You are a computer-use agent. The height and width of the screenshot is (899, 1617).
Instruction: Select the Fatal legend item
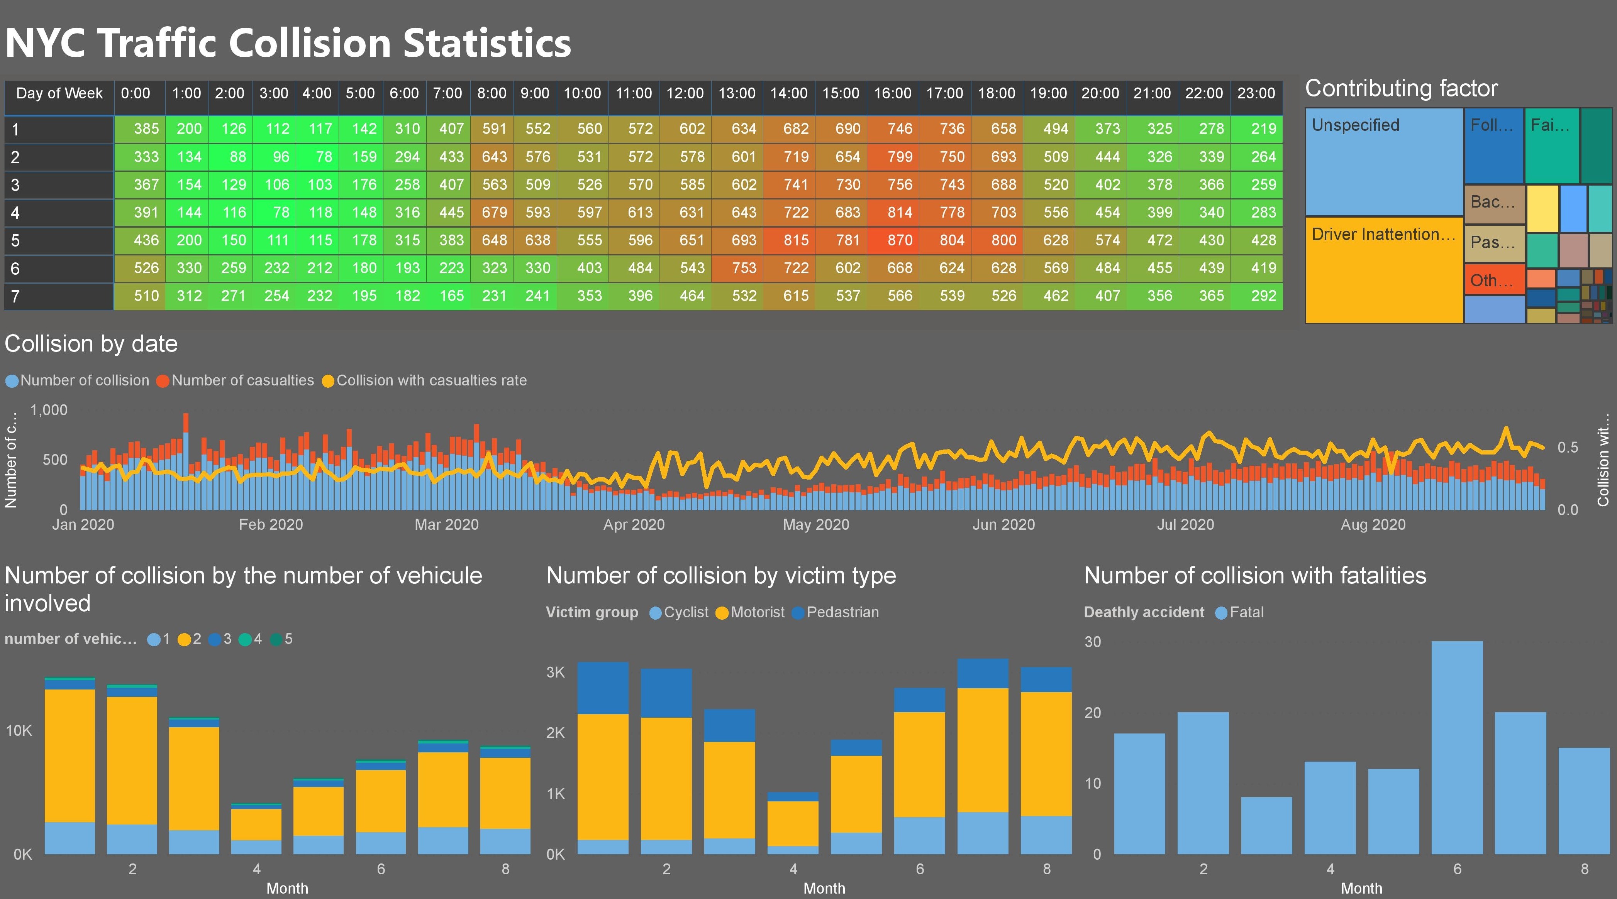(x=1240, y=612)
